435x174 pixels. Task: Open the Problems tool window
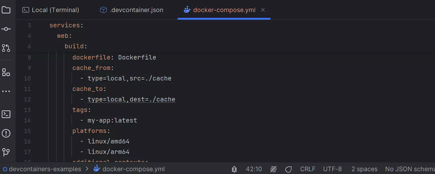[x=6, y=133]
